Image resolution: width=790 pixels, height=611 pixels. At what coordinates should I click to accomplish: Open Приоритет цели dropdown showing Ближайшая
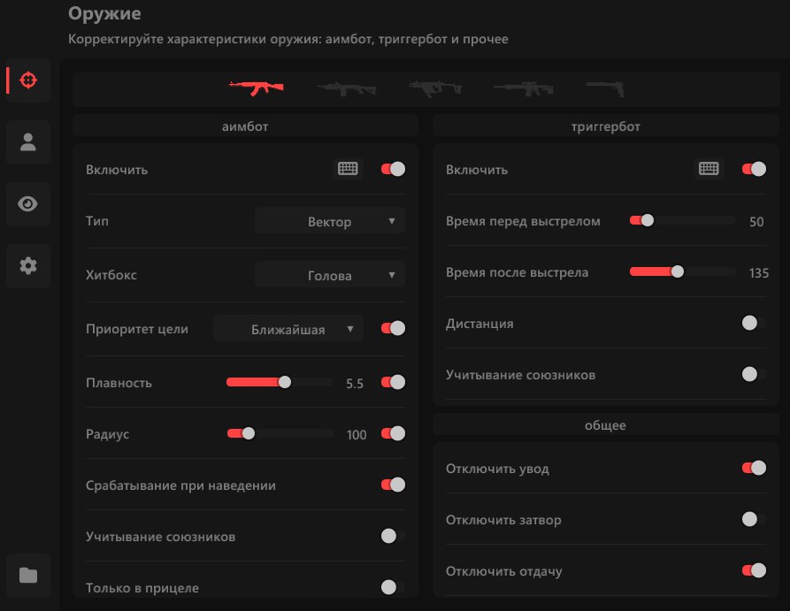[288, 329]
